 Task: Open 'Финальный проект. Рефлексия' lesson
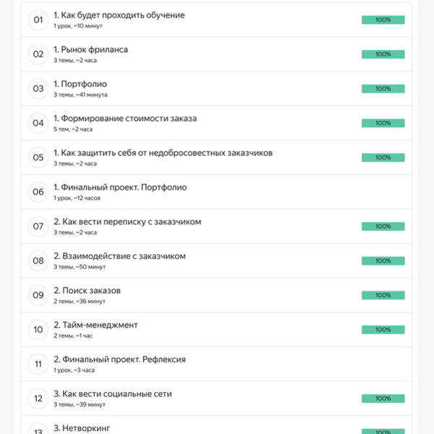click(x=119, y=359)
